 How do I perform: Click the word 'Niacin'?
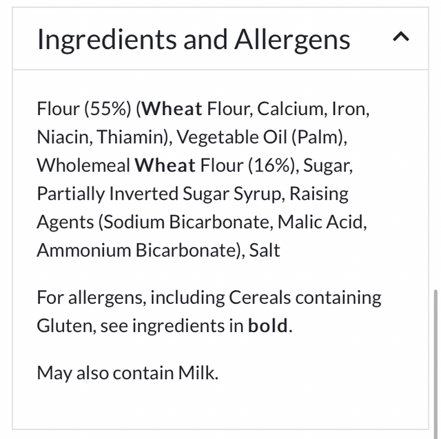coord(63,137)
